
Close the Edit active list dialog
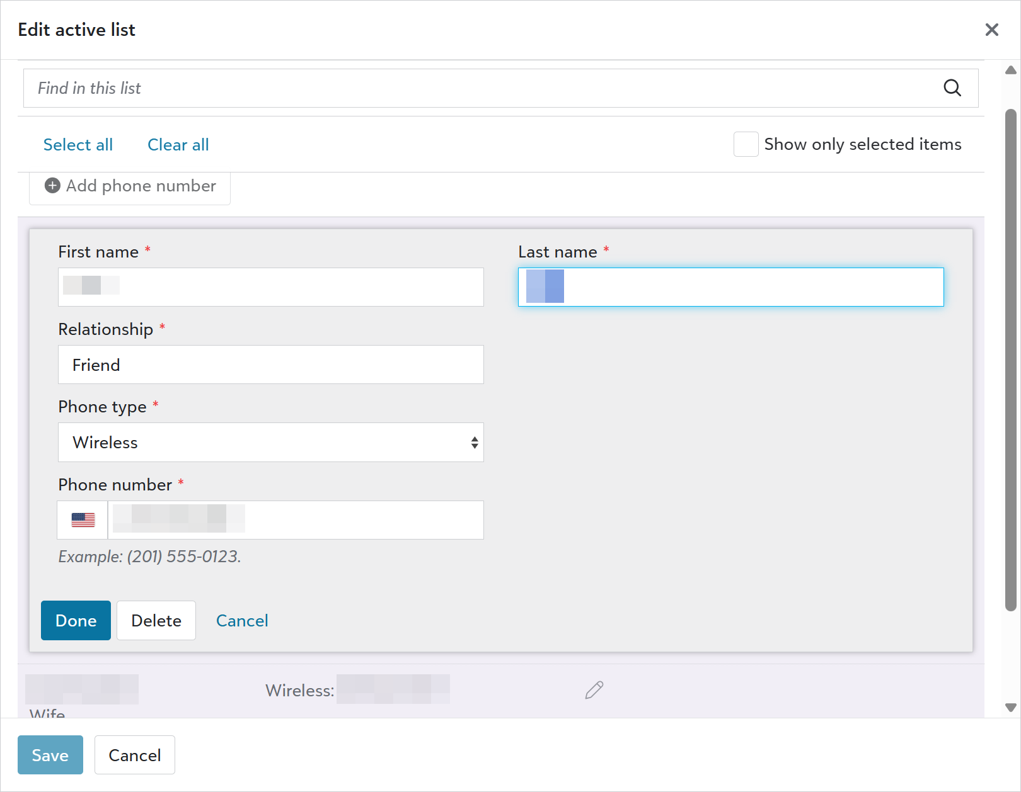pyautogui.click(x=991, y=30)
